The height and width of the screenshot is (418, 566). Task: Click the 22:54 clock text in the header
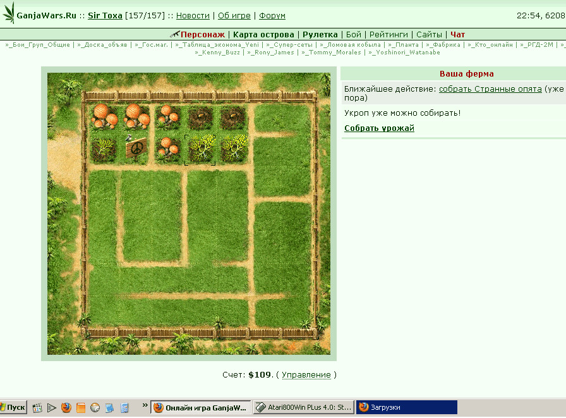click(x=529, y=16)
